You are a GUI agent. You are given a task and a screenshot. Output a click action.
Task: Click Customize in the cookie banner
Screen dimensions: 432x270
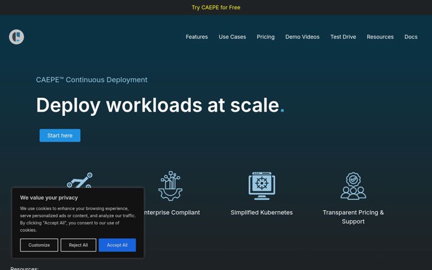pyautogui.click(x=39, y=245)
